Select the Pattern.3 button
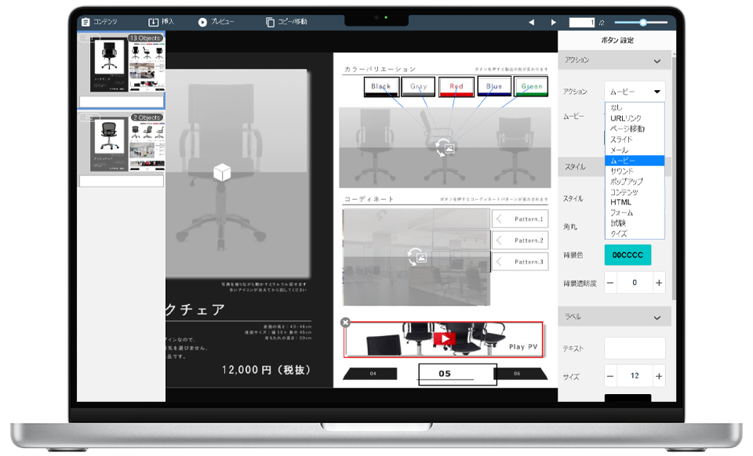The image size is (753, 456). pyautogui.click(x=520, y=262)
